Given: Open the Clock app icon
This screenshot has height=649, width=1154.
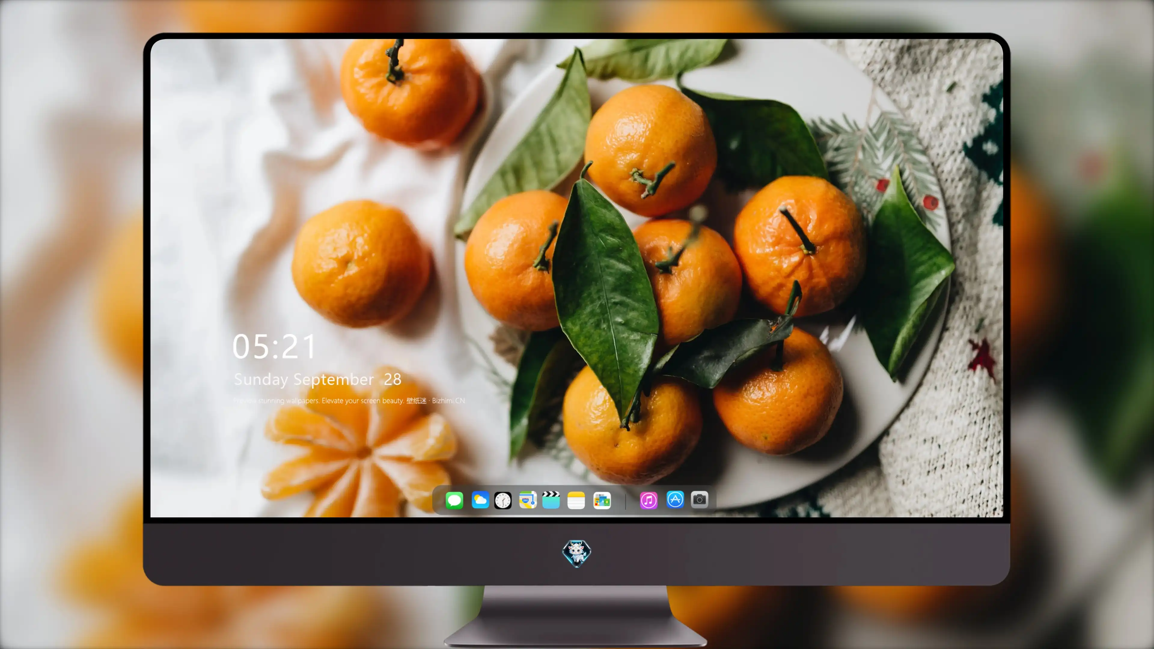Looking at the screenshot, I should point(503,500).
